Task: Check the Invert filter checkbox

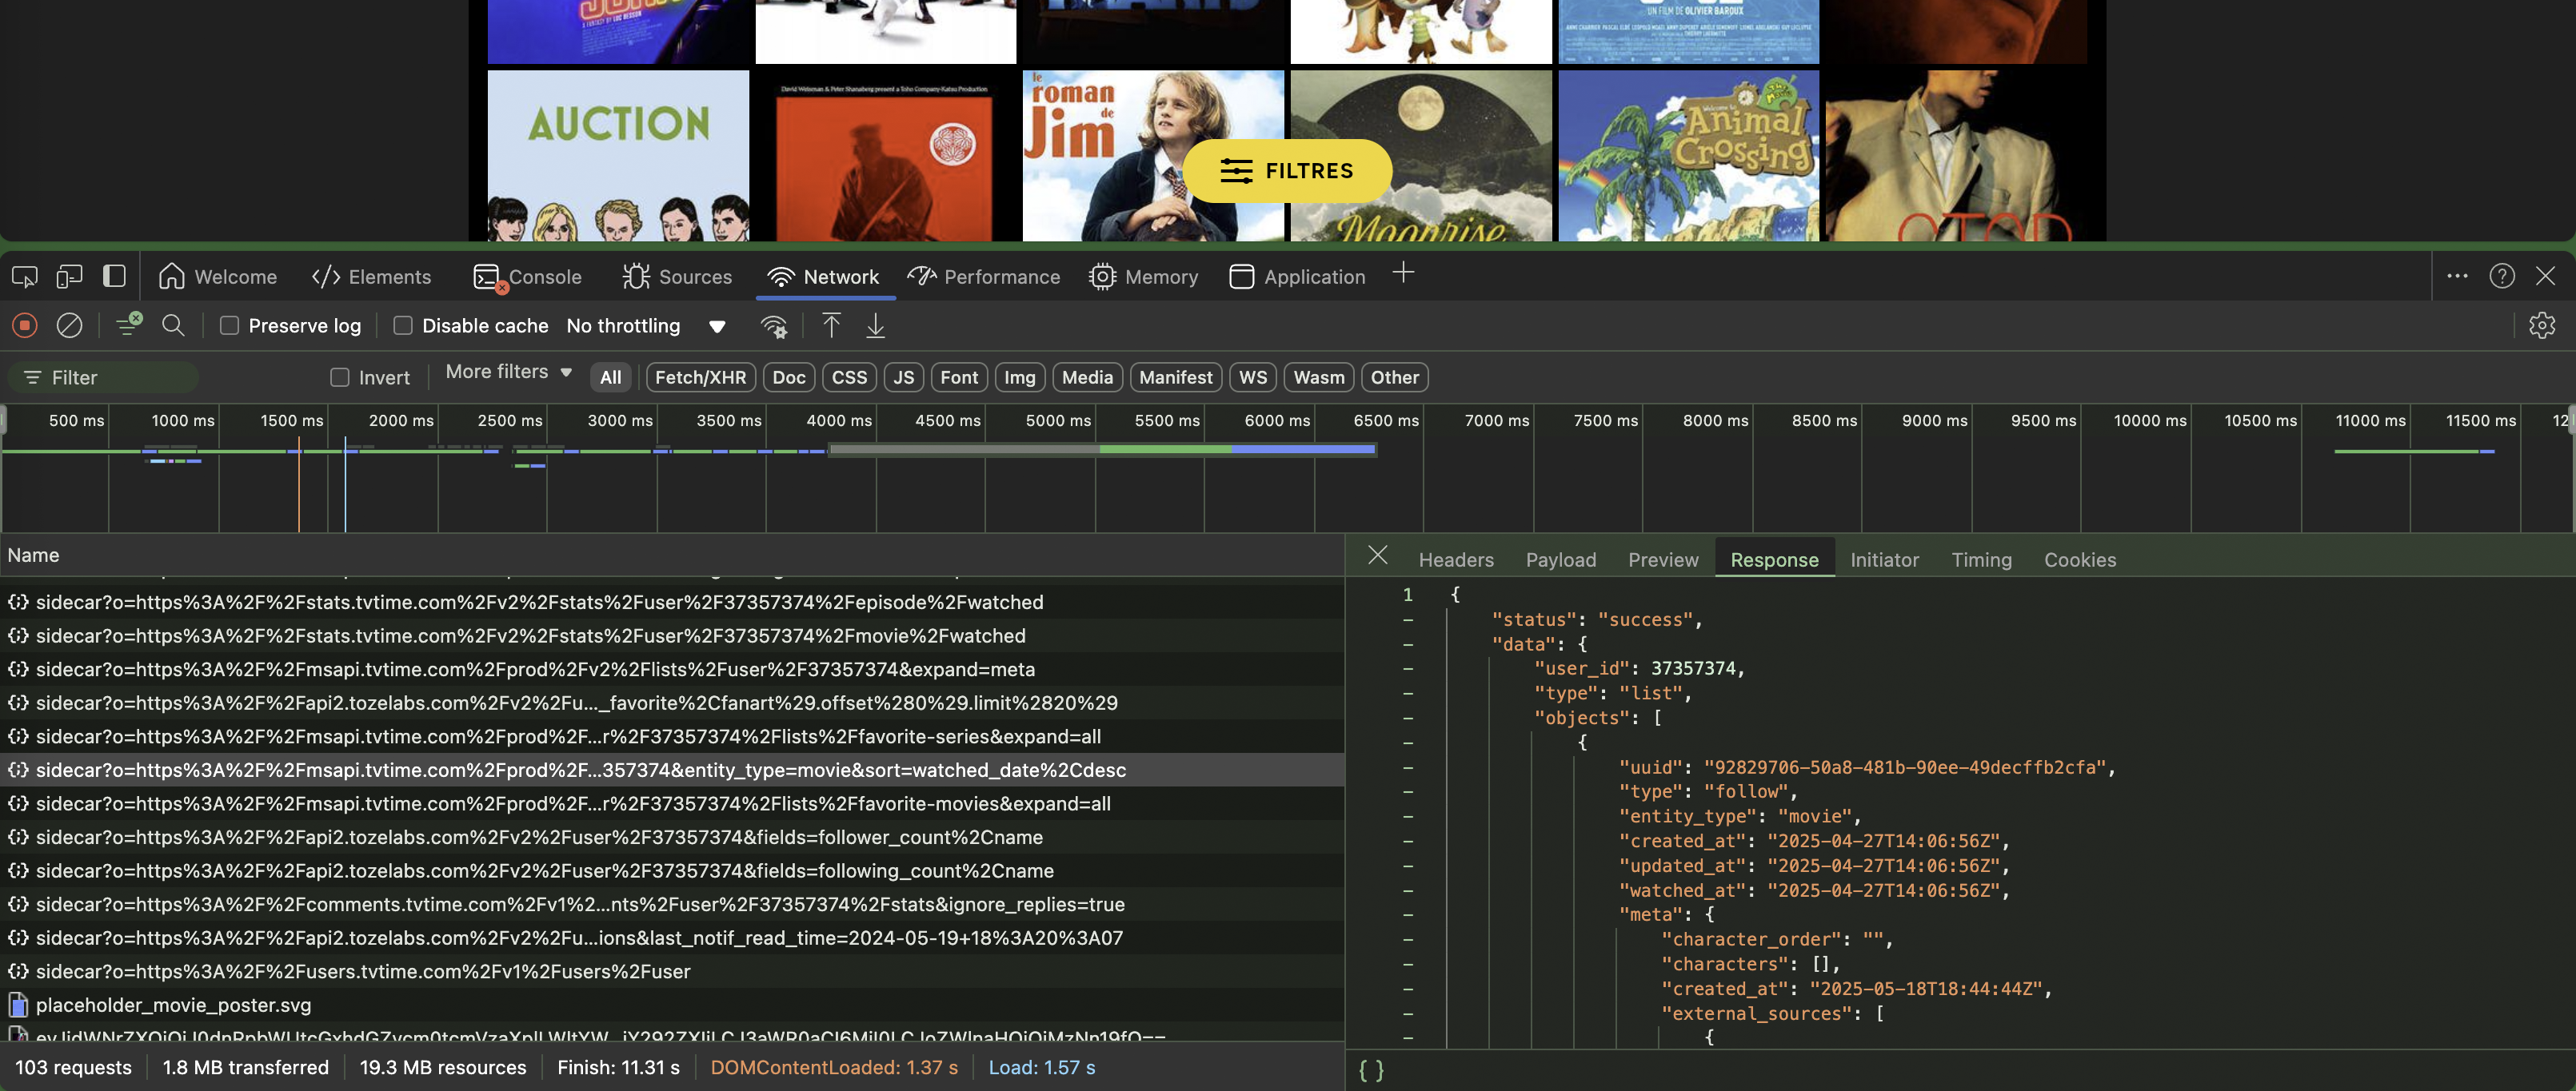Action: [340, 377]
